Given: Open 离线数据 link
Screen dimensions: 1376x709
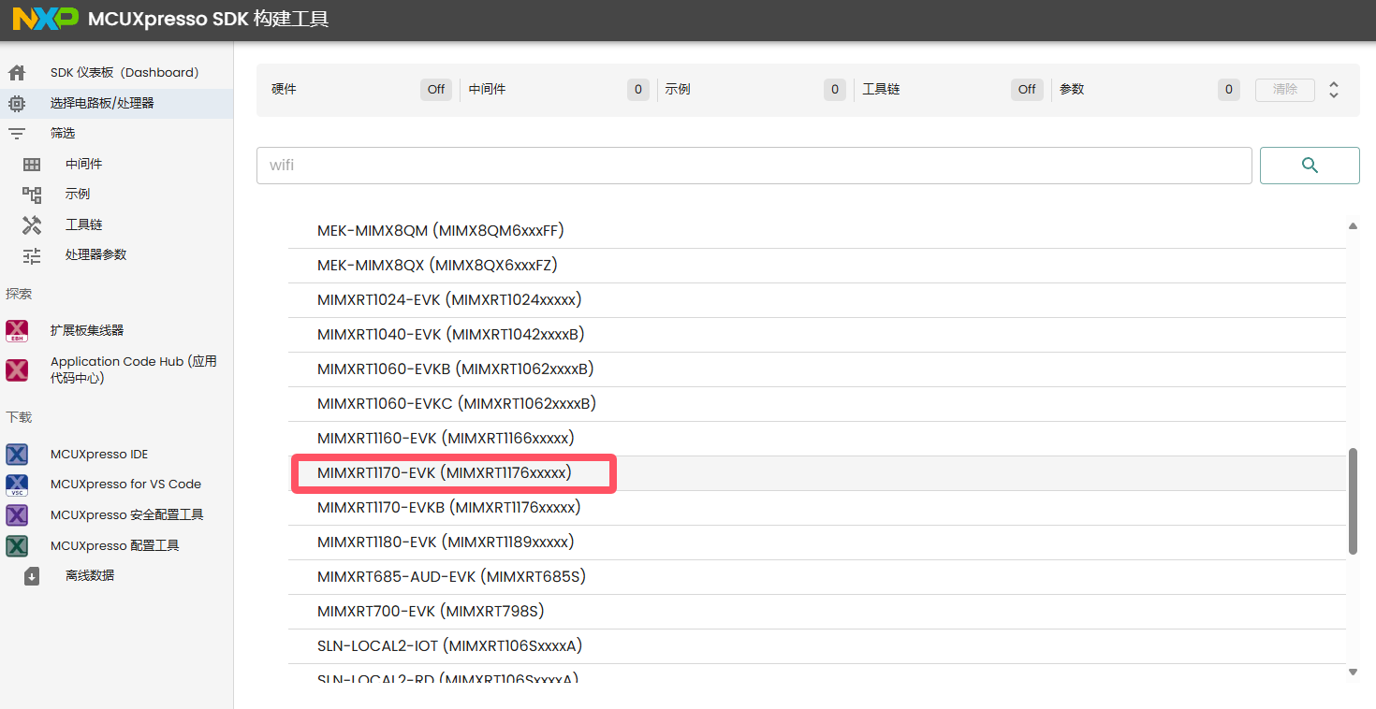Looking at the screenshot, I should tap(90, 576).
